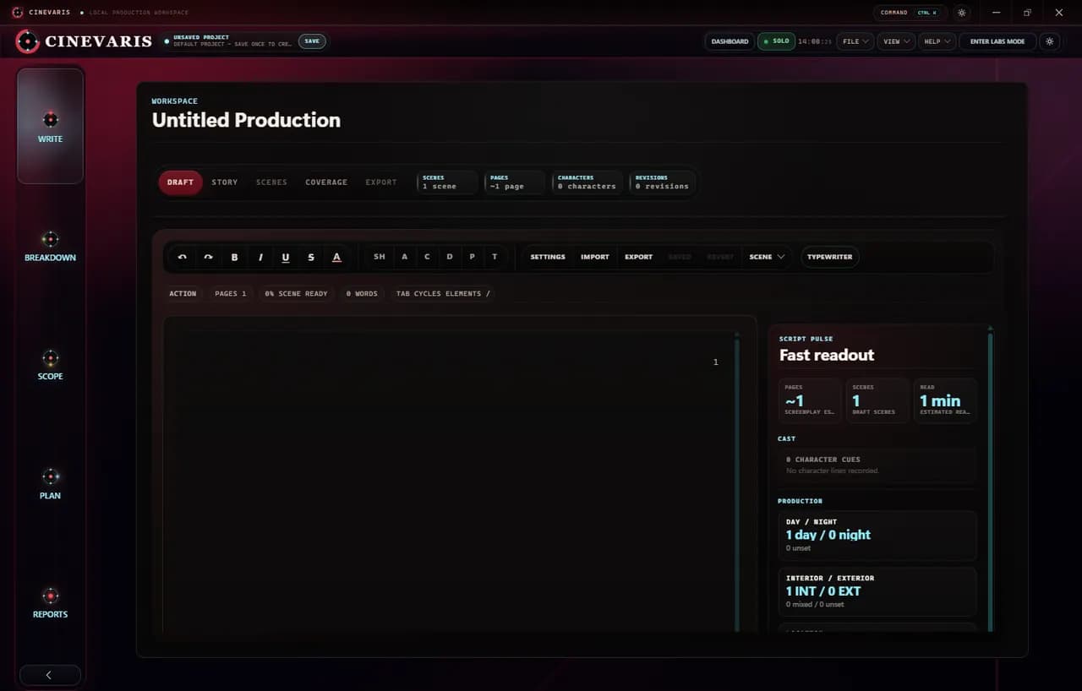1082x691 pixels.
Task: Click the Cinevaris title bar app icon
Action: click(17, 13)
